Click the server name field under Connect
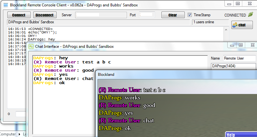257x137 pixels. pos(98,22)
